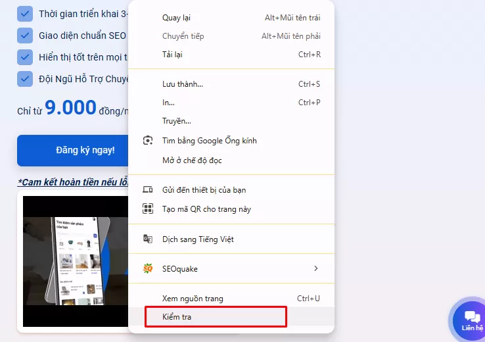Click the SEOquake extension icon
The width and height of the screenshot is (485, 342).
point(148,269)
